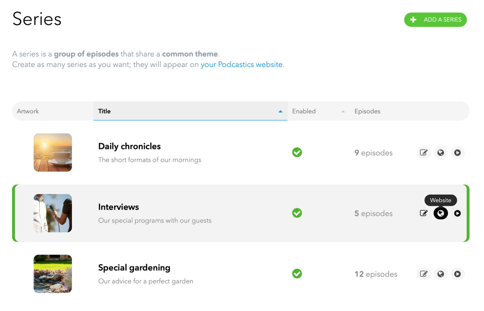Edit the Special gardening series
Image resolution: width=484 pixels, height=311 pixels.
(423, 274)
